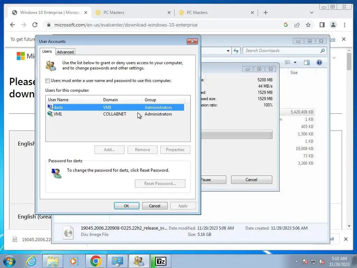Click the Explorer search magnifier icon

[x=322, y=51]
